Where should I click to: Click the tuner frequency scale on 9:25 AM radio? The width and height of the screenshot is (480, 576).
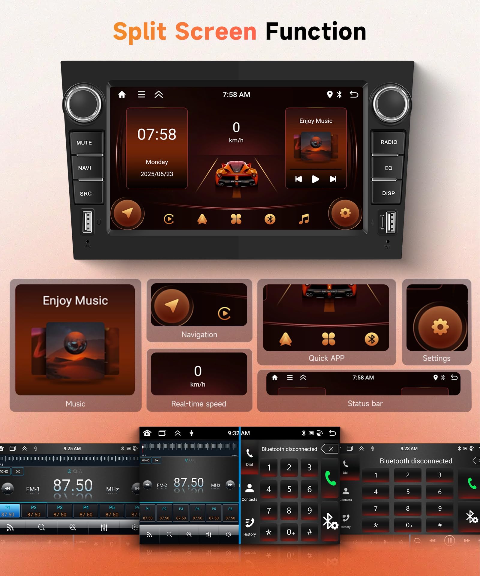69,460
